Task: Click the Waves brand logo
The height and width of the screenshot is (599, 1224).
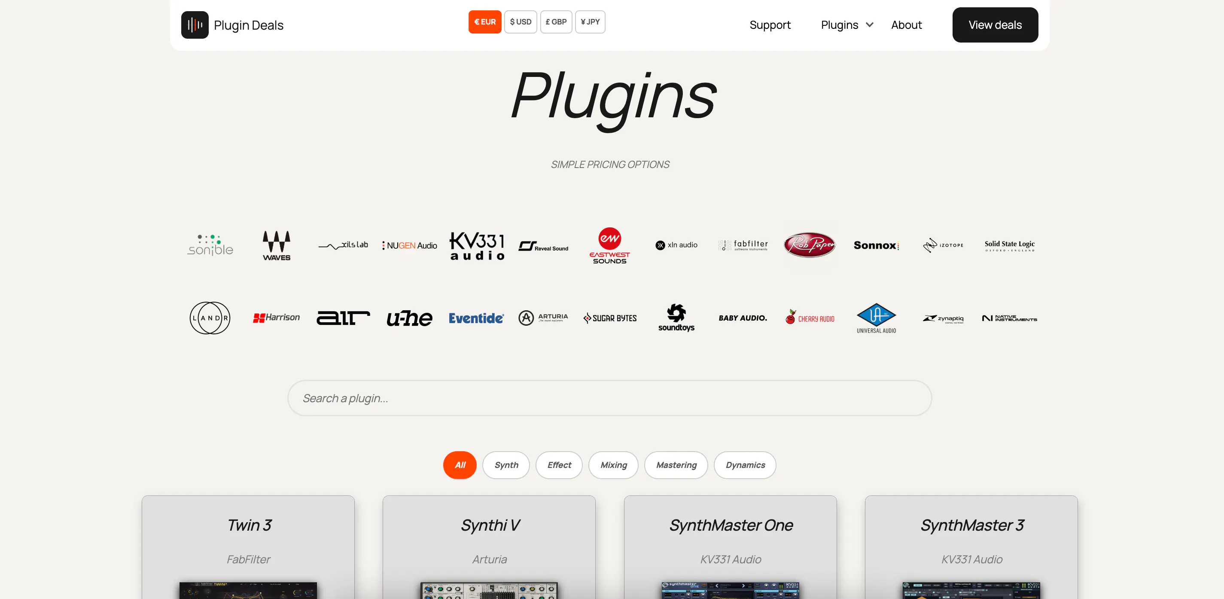Action: pos(277,245)
